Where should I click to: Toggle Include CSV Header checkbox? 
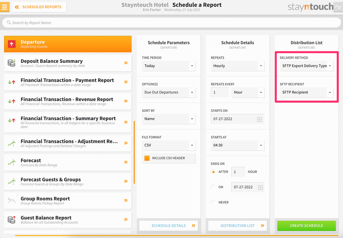click(147, 158)
